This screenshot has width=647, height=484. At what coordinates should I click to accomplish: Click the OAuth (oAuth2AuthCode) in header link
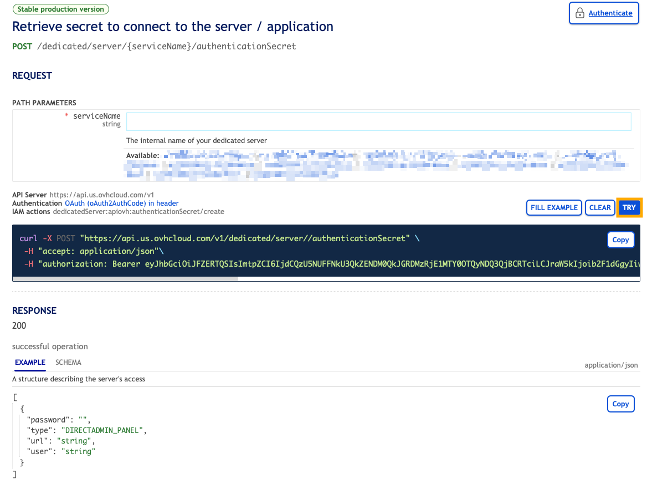(x=122, y=203)
